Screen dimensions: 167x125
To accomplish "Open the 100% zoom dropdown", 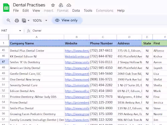I will coord(40,20).
